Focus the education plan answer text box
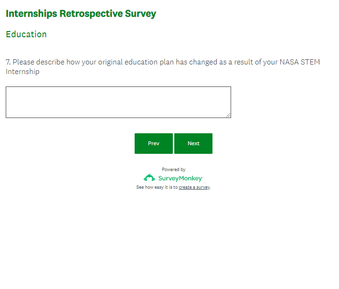The width and height of the screenshot is (339, 289). (118, 102)
